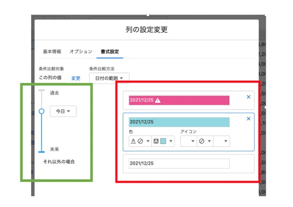Switch to the 基本情報 tab
293x207 pixels.
(52, 51)
